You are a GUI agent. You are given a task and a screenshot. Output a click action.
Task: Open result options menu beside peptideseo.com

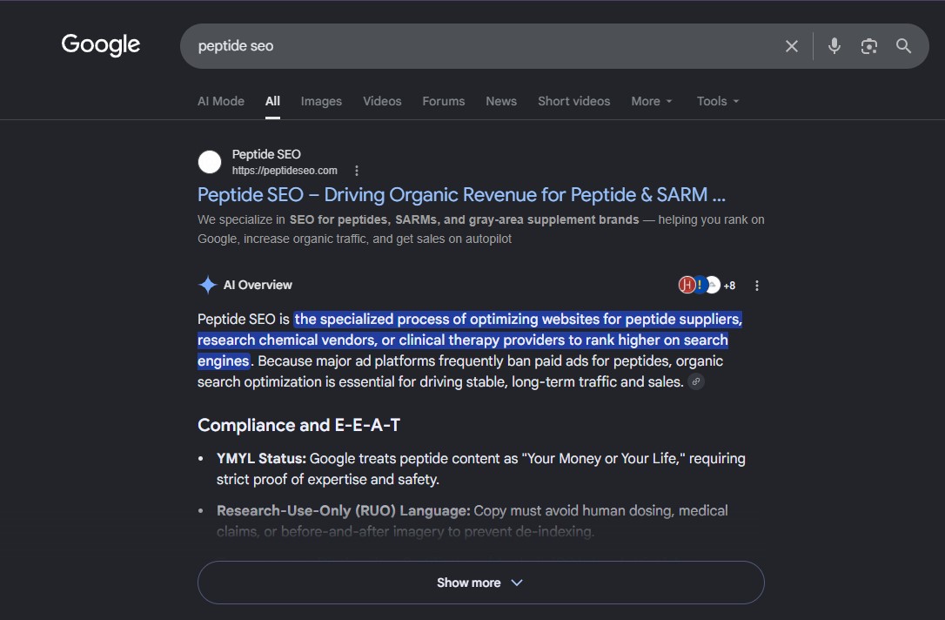pyautogui.click(x=357, y=171)
